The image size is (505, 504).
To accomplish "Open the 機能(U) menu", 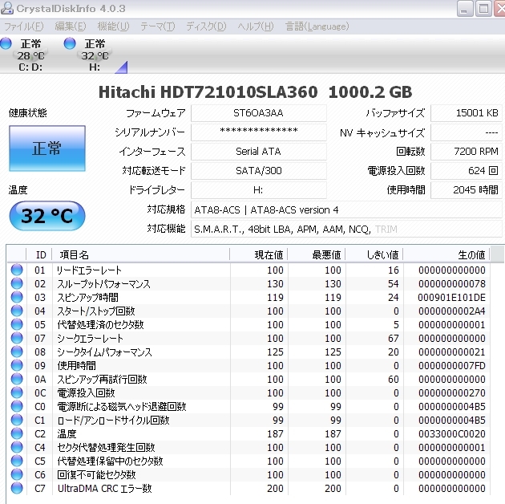I will click(x=113, y=26).
